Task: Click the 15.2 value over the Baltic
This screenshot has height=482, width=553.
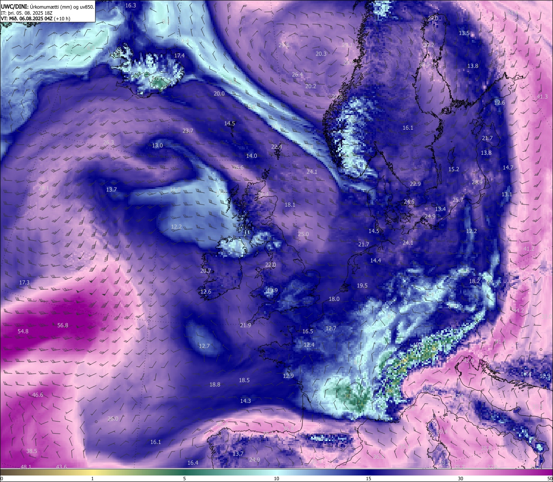Action: coord(454,169)
